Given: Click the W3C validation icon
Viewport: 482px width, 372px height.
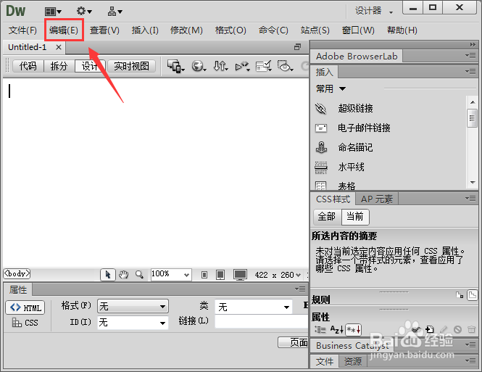Looking at the screenshot, I should 242,66.
